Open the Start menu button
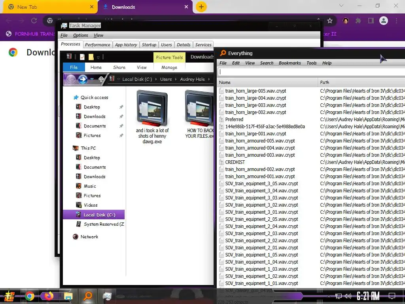The width and height of the screenshot is (405, 304). pyautogui.click(x=9, y=296)
